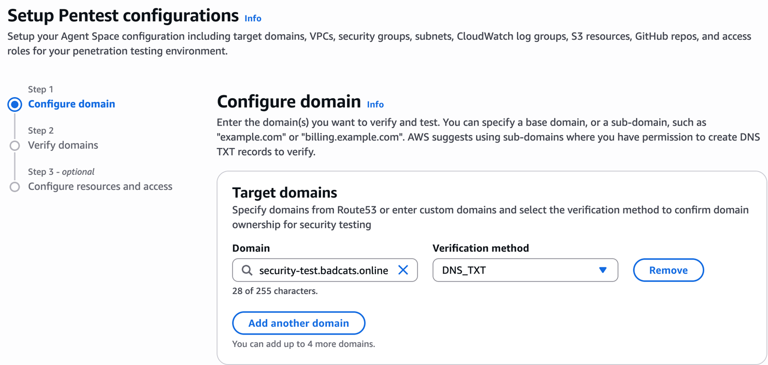This screenshot has width=768, height=365.
Task: Click the Add another domain button
Action: [x=298, y=323]
